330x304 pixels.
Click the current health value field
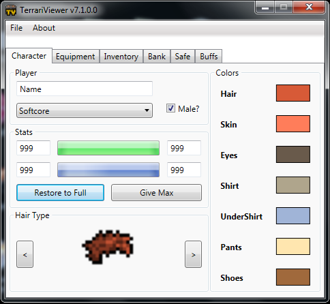[x=33, y=148]
